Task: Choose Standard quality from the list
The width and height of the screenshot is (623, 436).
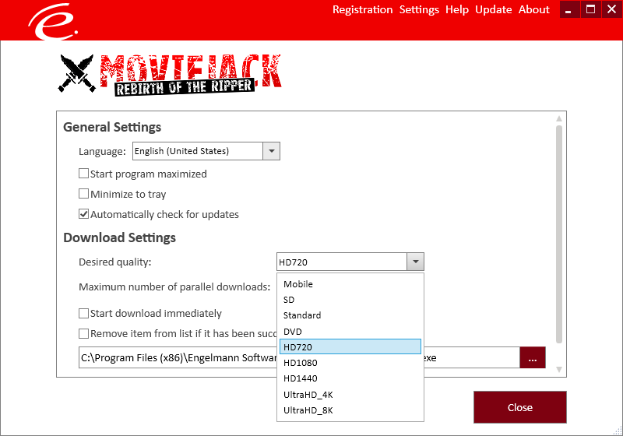Action: click(x=350, y=315)
